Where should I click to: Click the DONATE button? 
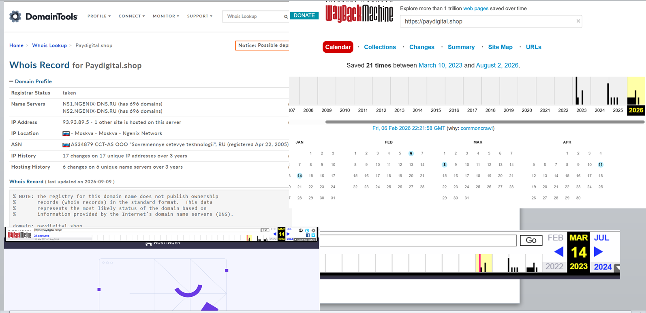click(x=304, y=15)
